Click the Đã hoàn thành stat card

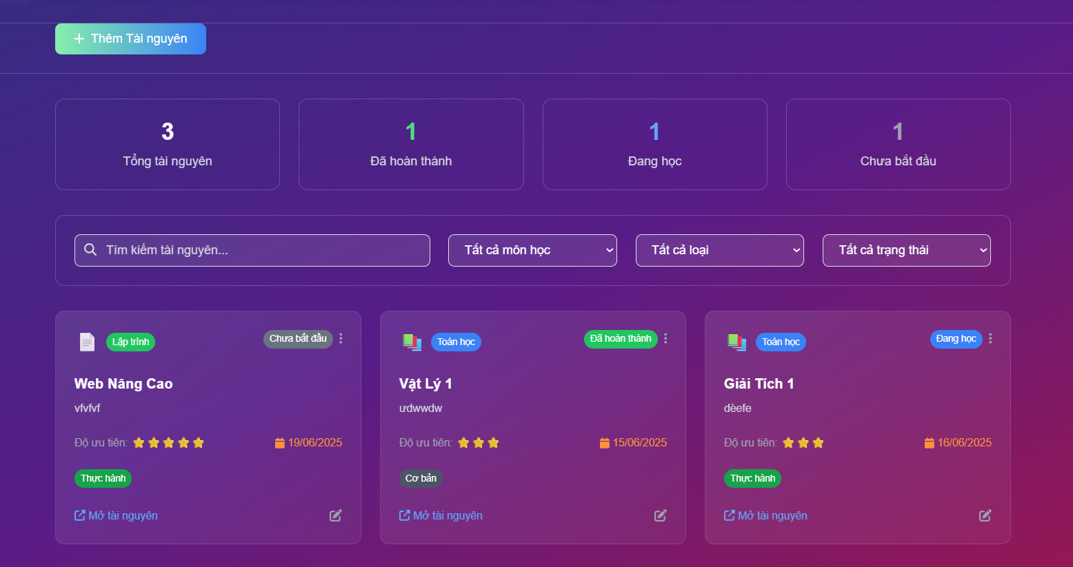[x=411, y=144]
